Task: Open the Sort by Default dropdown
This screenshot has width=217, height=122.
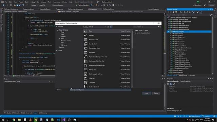Action: (97, 27)
